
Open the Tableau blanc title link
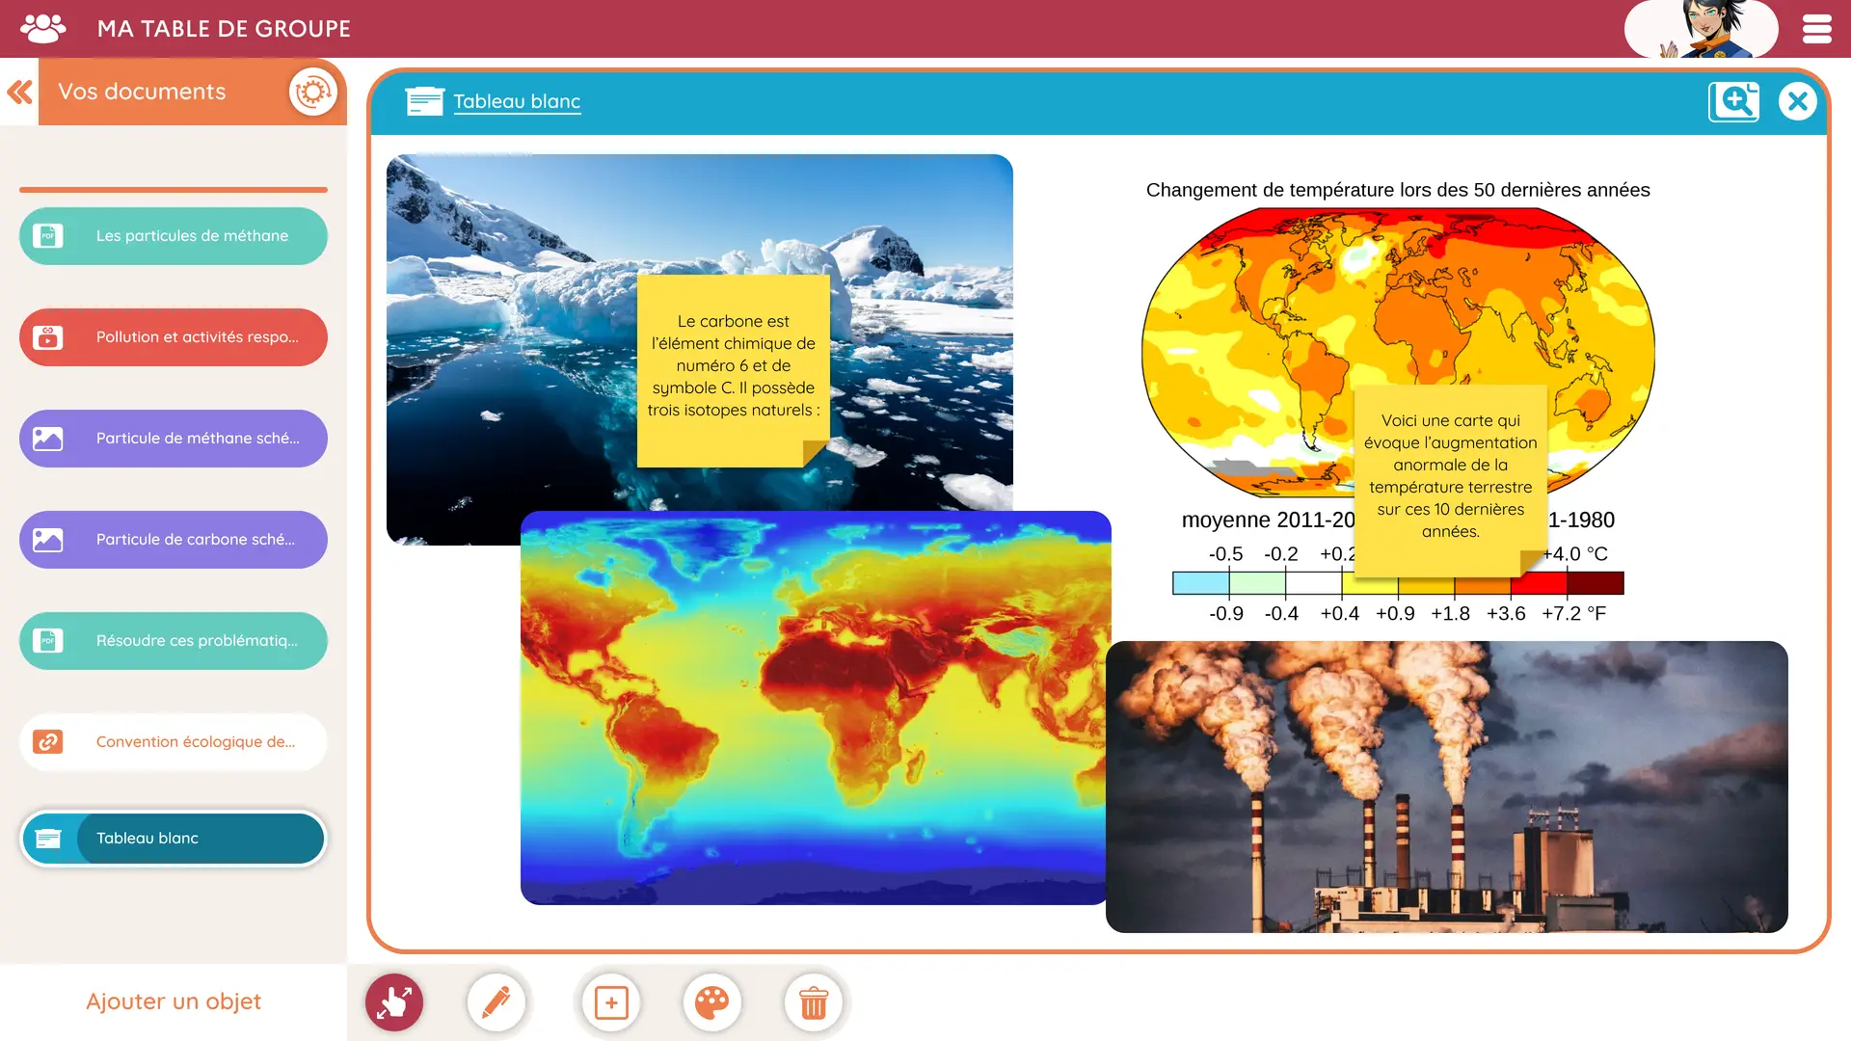tap(517, 101)
